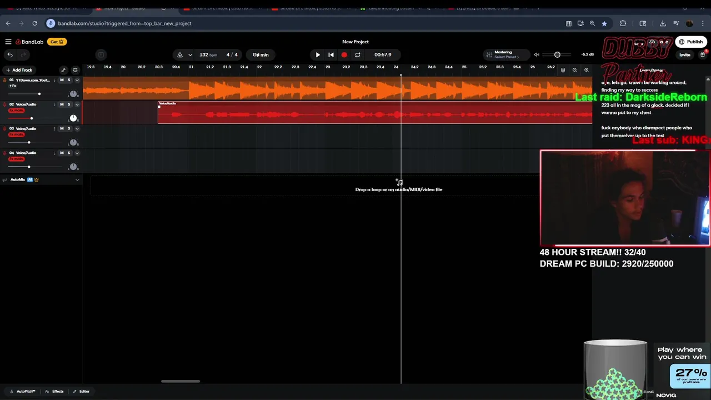The image size is (711, 400).
Task: Arm track 02 microphone icon
Action: (x=5, y=104)
